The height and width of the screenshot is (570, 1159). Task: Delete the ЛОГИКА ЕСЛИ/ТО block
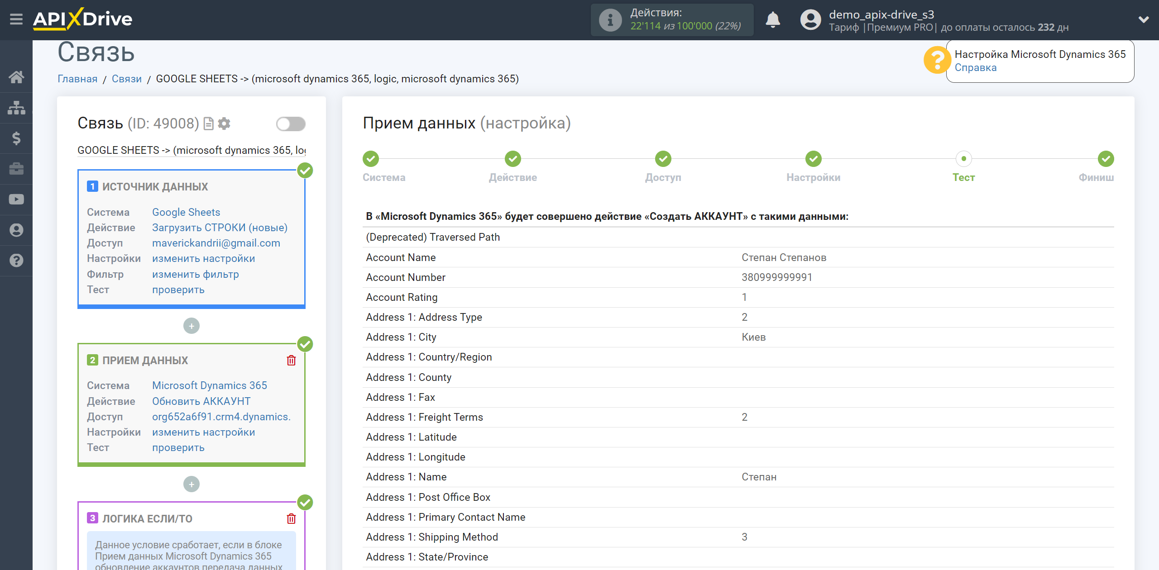(x=291, y=518)
